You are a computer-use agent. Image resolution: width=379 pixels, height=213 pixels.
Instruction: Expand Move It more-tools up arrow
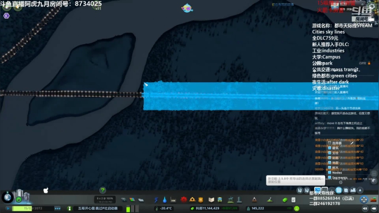coord(360,190)
